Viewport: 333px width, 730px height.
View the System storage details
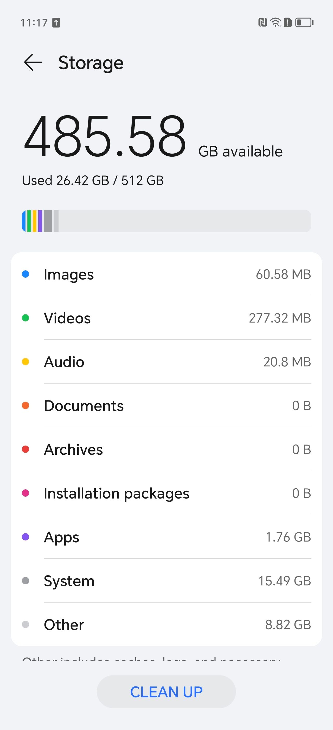(x=166, y=581)
